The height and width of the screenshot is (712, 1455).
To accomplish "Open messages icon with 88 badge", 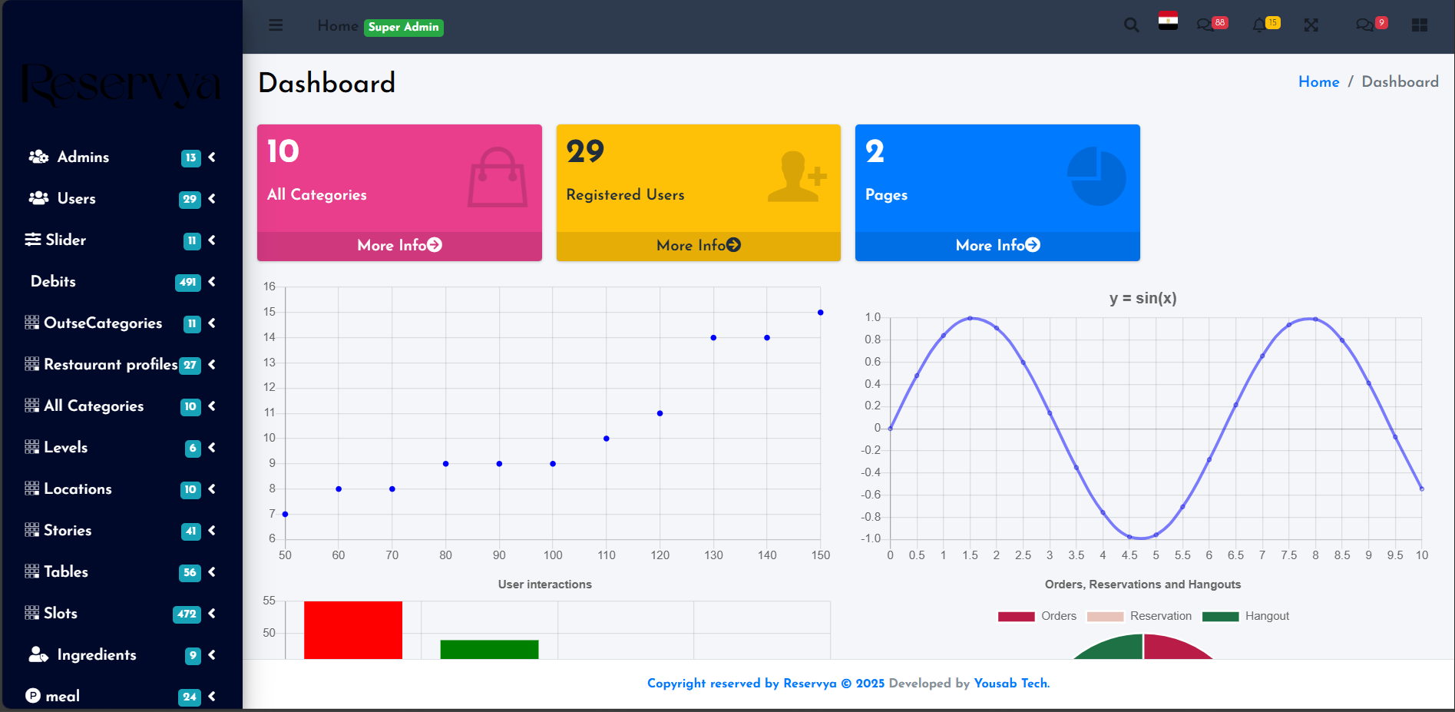I will (1205, 25).
